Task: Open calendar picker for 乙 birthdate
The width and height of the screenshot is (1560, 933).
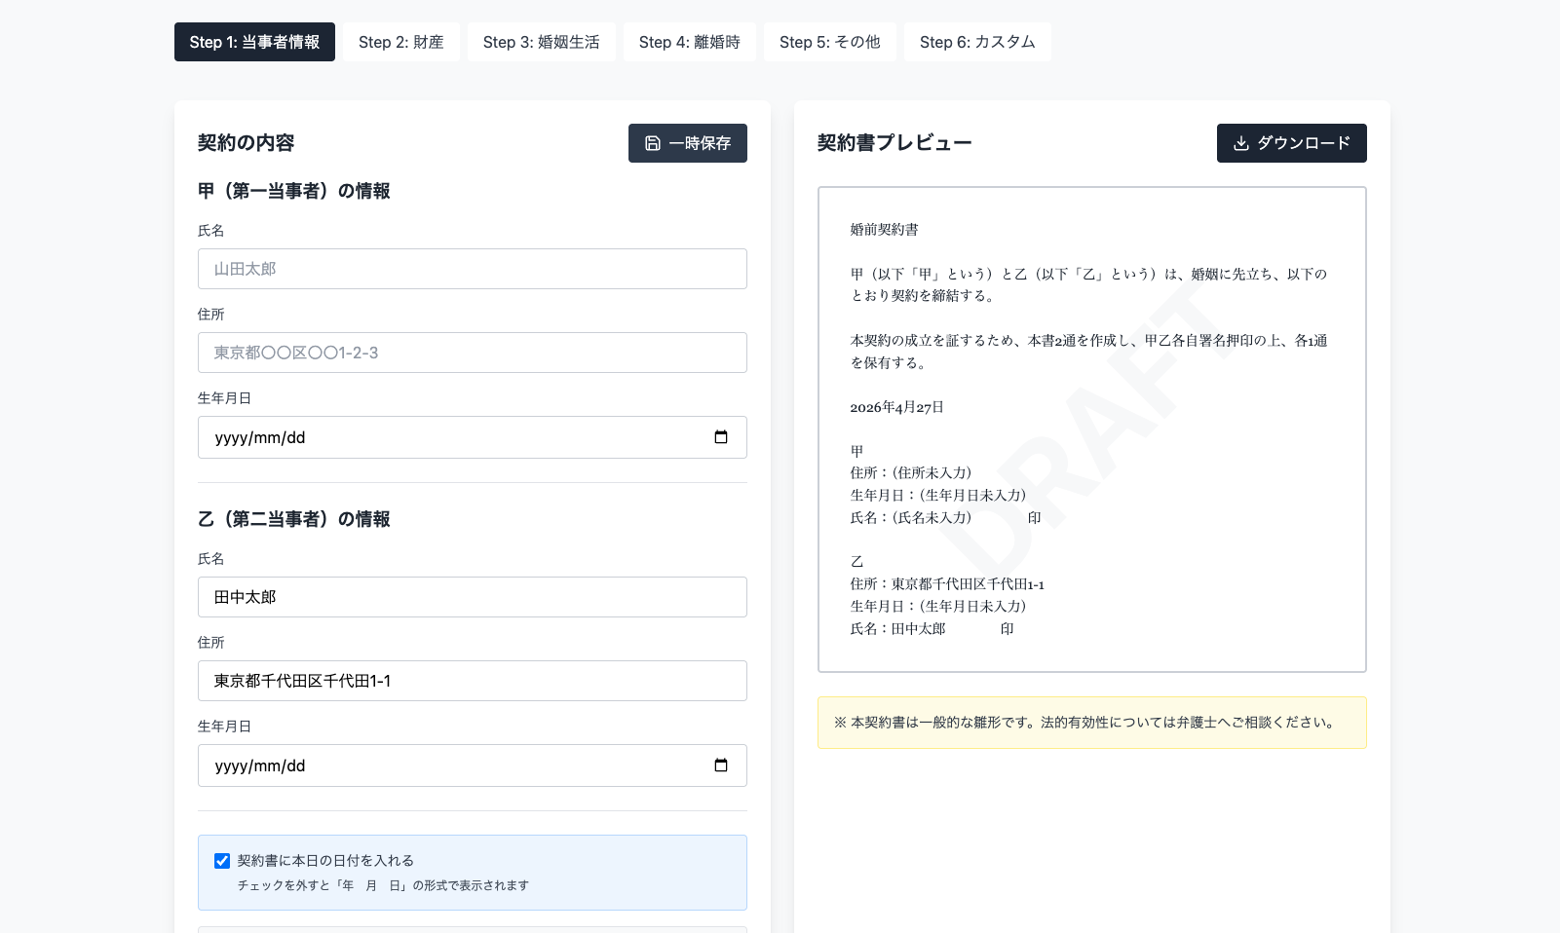Action: [x=721, y=765]
